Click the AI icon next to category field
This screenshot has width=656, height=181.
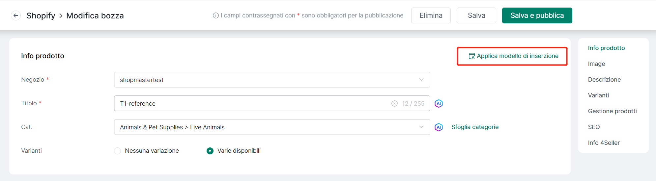click(439, 127)
